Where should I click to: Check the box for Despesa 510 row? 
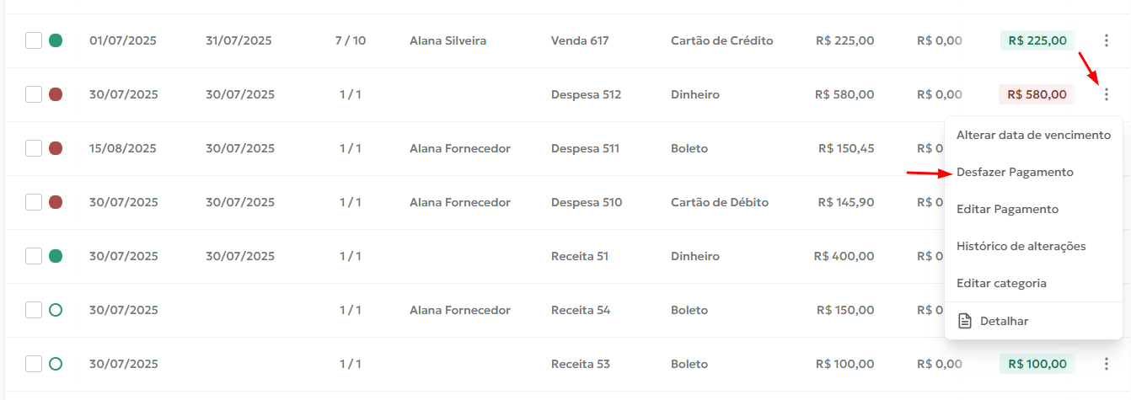click(34, 202)
